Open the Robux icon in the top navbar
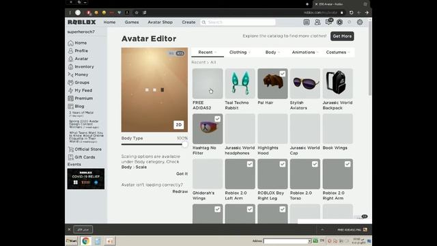The width and height of the screenshot is (437, 246). [x=339, y=22]
